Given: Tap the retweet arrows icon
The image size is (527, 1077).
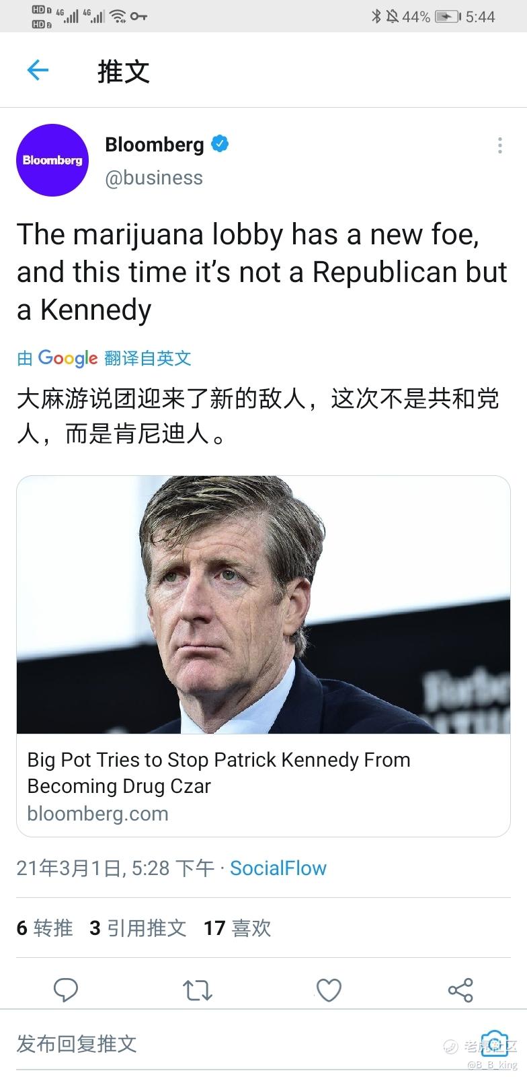Looking at the screenshot, I should tap(198, 990).
